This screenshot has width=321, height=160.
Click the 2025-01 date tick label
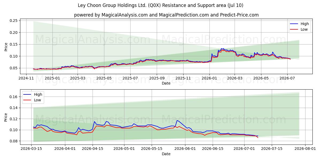[x=52, y=78]
